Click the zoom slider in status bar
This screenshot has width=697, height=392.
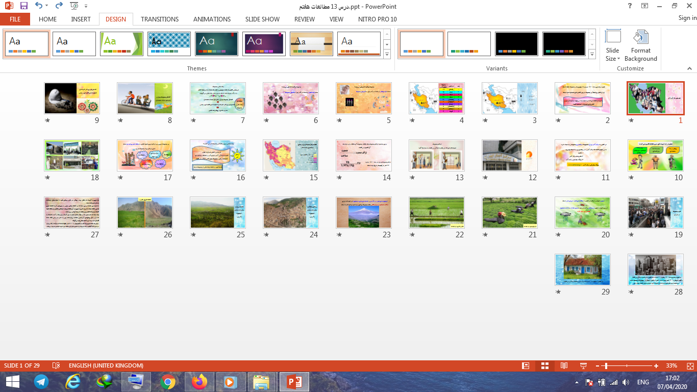tap(605, 366)
